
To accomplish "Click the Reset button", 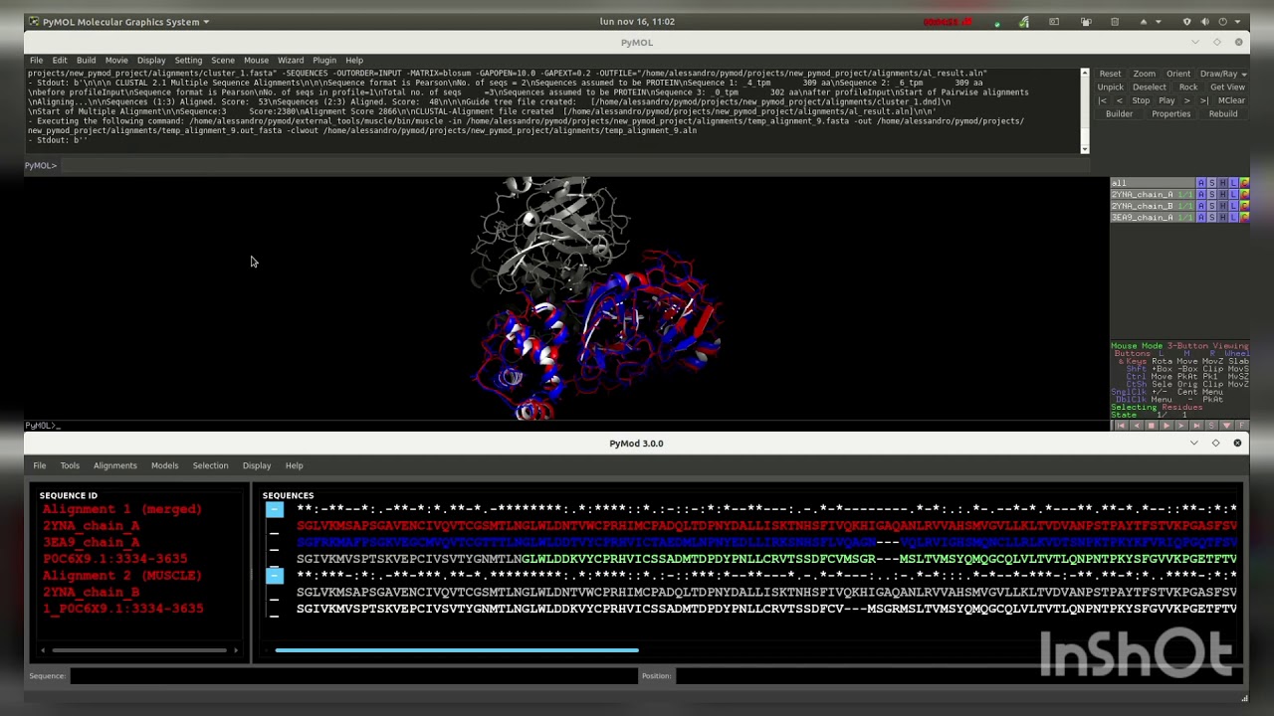I will [x=1110, y=74].
